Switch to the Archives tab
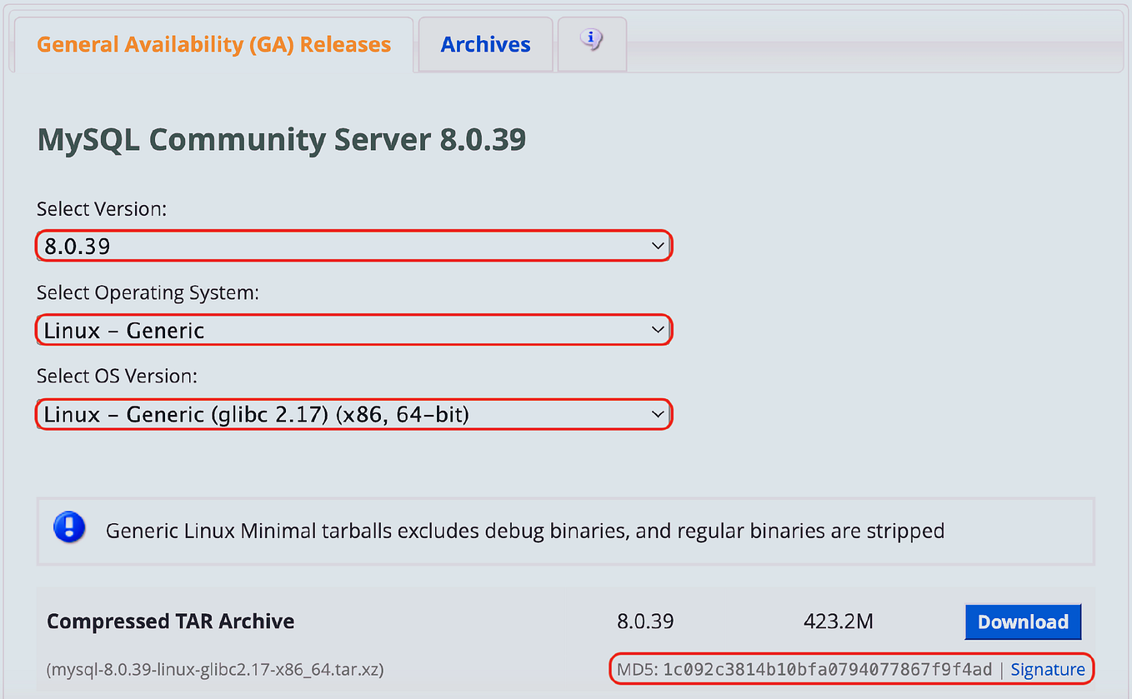The height and width of the screenshot is (699, 1132). (485, 44)
